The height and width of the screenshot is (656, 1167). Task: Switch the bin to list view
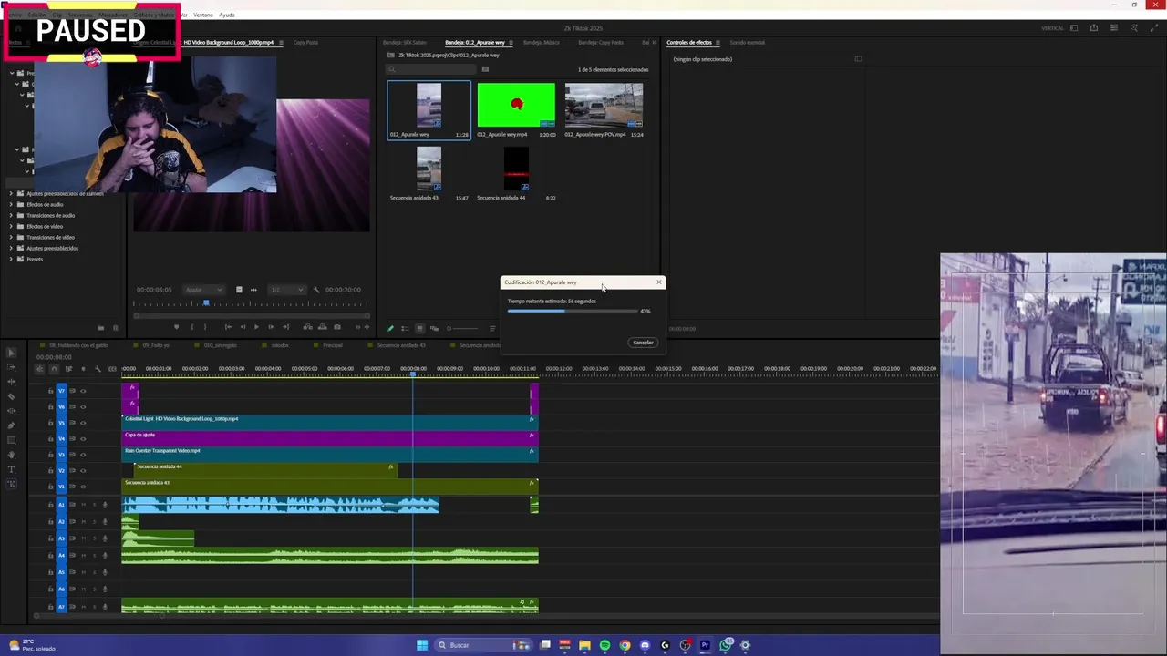tap(405, 328)
